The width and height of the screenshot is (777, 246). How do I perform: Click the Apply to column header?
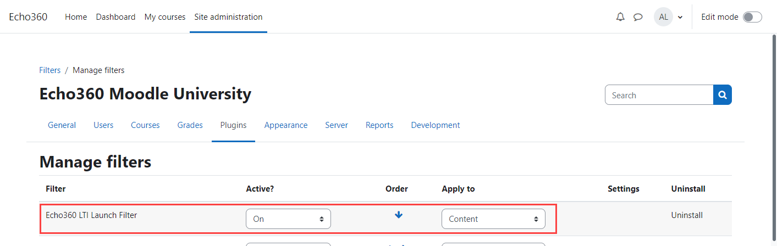click(458, 189)
